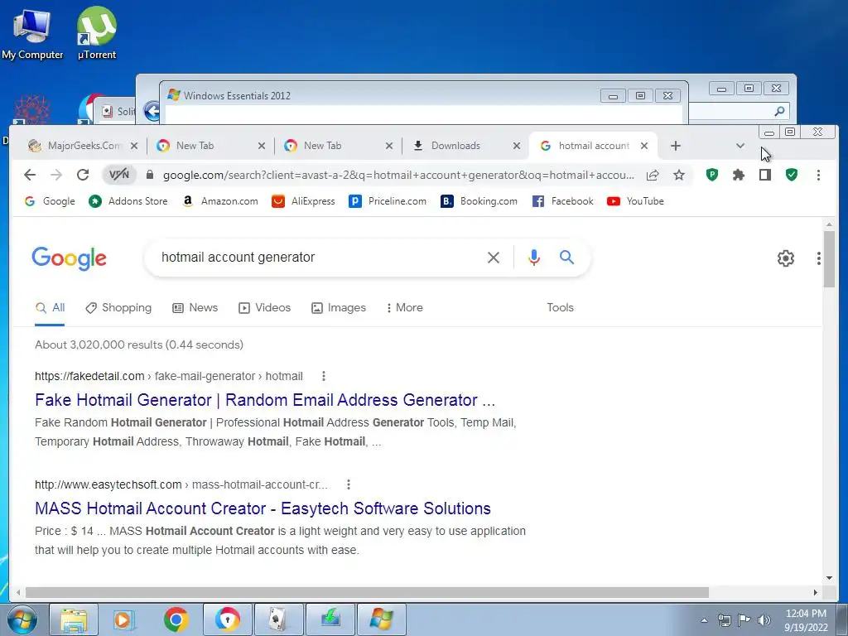Bookmark this page with star icon
Viewport: 848px width, 636px height.
click(x=679, y=175)
